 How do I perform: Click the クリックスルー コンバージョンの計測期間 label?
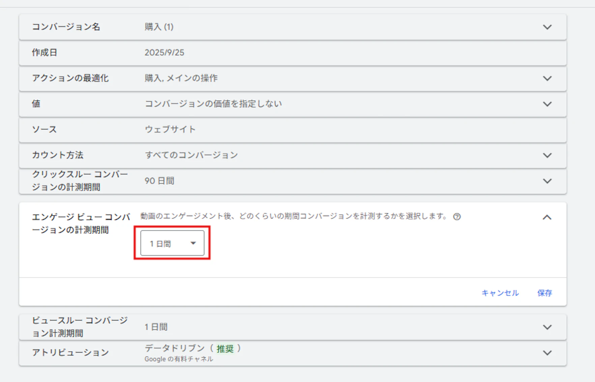(80, 181)
